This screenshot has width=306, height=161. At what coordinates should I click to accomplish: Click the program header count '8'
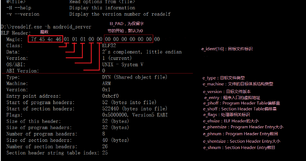pyautogui.click(x=104, y=134)
